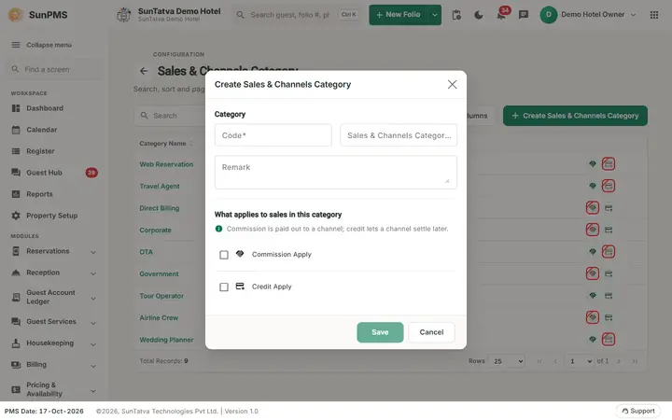The height and width of the screenshot is (420, 672).
Task: Open Demo Hotel Owner user menu
Action: [588, 15]
